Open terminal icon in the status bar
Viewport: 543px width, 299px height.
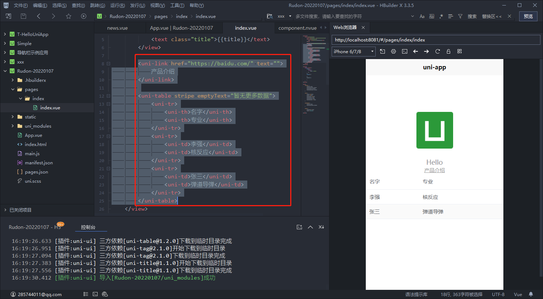click(x=95, y=294)
